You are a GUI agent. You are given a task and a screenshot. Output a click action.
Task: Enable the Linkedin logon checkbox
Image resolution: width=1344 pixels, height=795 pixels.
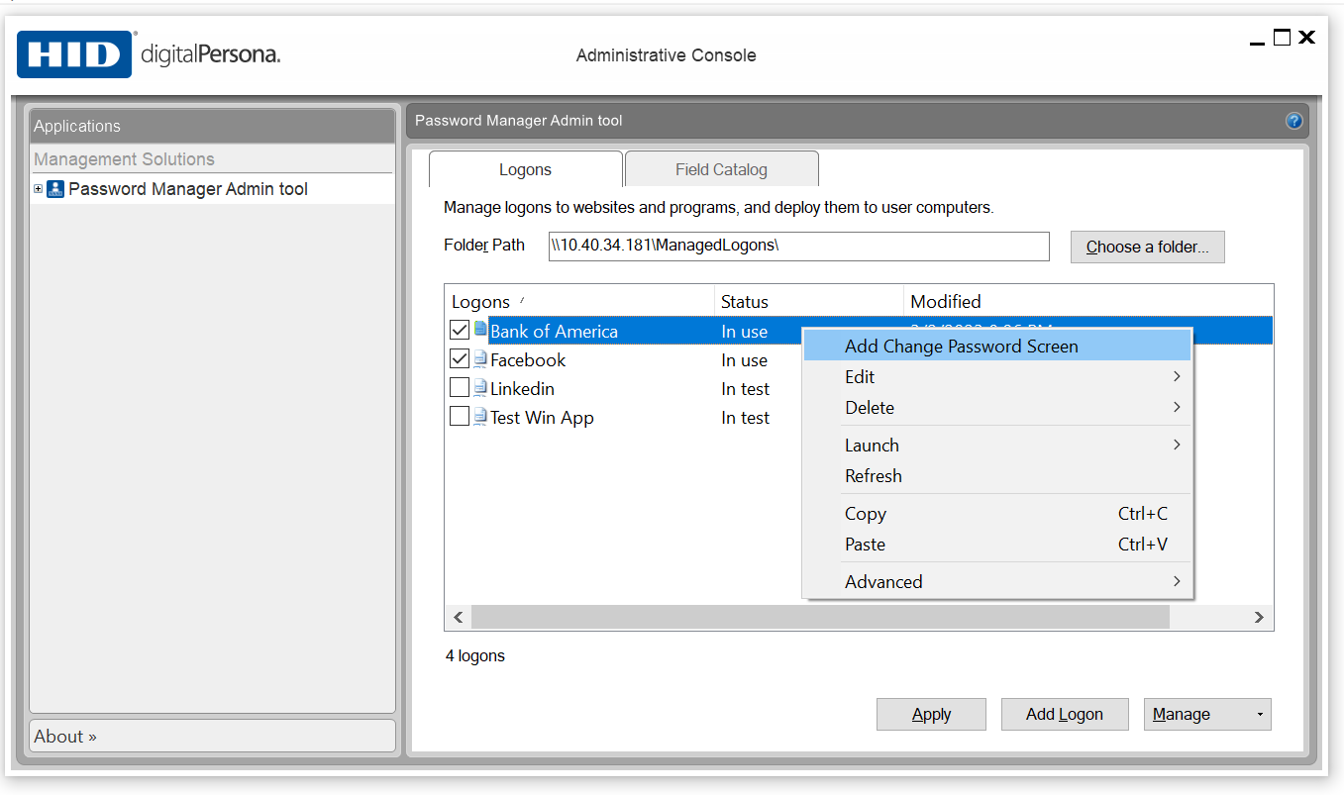click(x=460, y=388)
